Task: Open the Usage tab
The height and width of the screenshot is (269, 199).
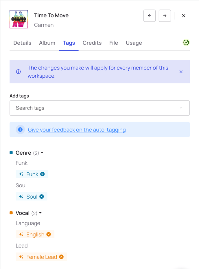Action: coord(134,43)
